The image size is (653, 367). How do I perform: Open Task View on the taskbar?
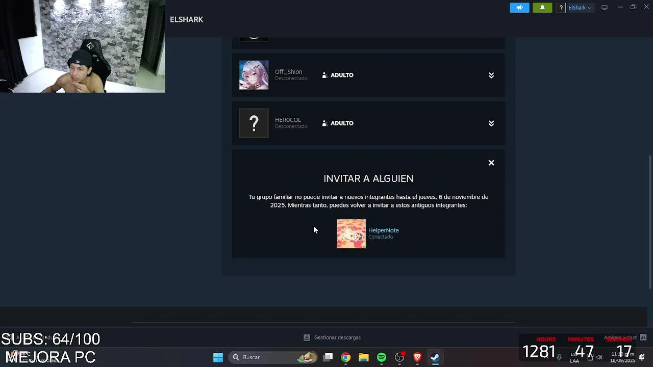click(x=328, y=357)
